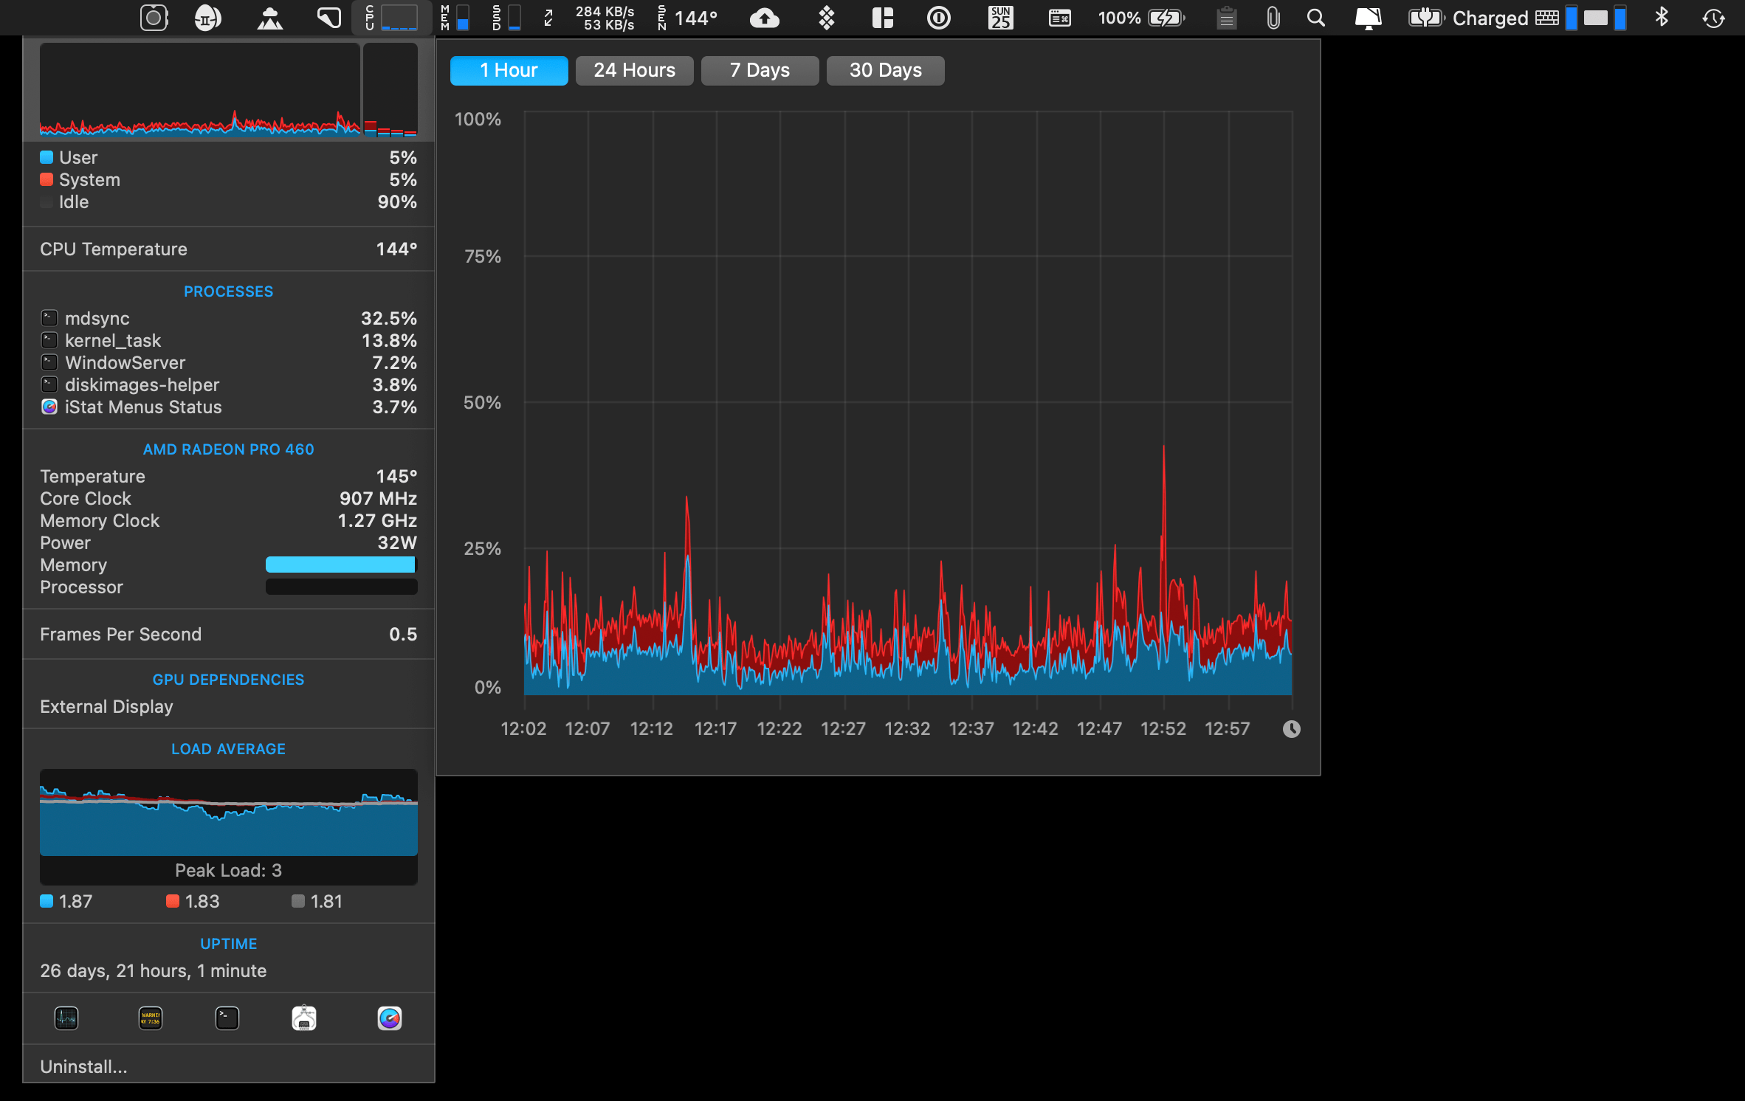Open iStat Menus app shortcut icon
Viewport: 1745px width, 1101px height.
(x=390, y=1018)
